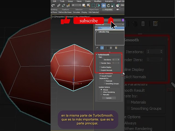Open the Create menu

coord(88,1)
